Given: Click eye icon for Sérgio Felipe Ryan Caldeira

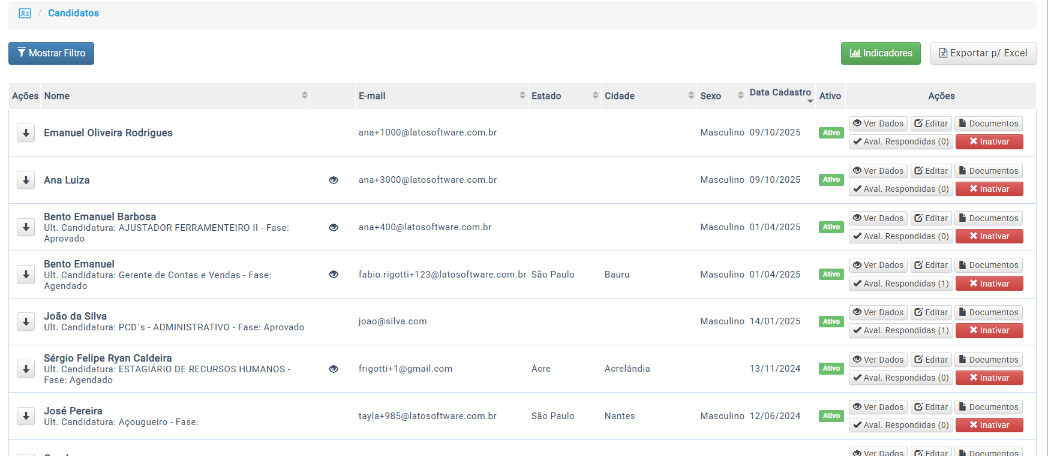Looking at the screenshot, I should [334, 369].
